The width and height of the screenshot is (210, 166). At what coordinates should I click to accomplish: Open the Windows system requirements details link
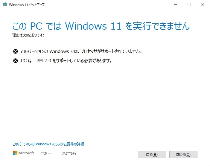(x=48, y=144)
